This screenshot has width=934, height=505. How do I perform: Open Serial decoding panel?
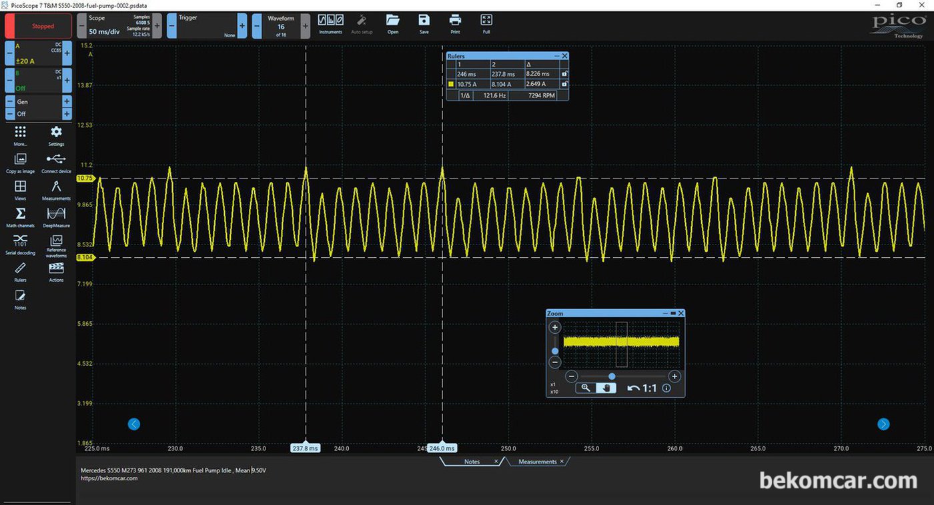tap(20, 244)
